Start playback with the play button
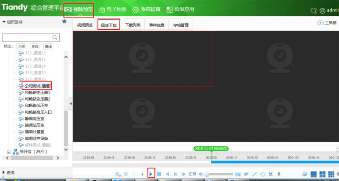The image size is (339, 181). coord(151,174)
